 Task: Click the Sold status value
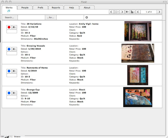[80, 36]
